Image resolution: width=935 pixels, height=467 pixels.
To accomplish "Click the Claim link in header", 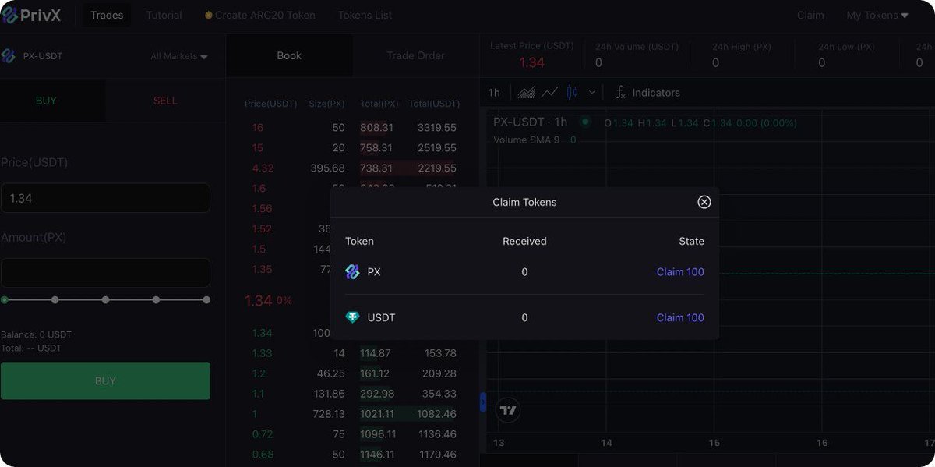I will tap(810, 15).
